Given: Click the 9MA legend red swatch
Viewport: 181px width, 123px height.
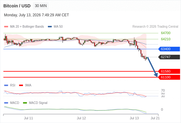Looking at the screenshot, I should pos(21,85).
